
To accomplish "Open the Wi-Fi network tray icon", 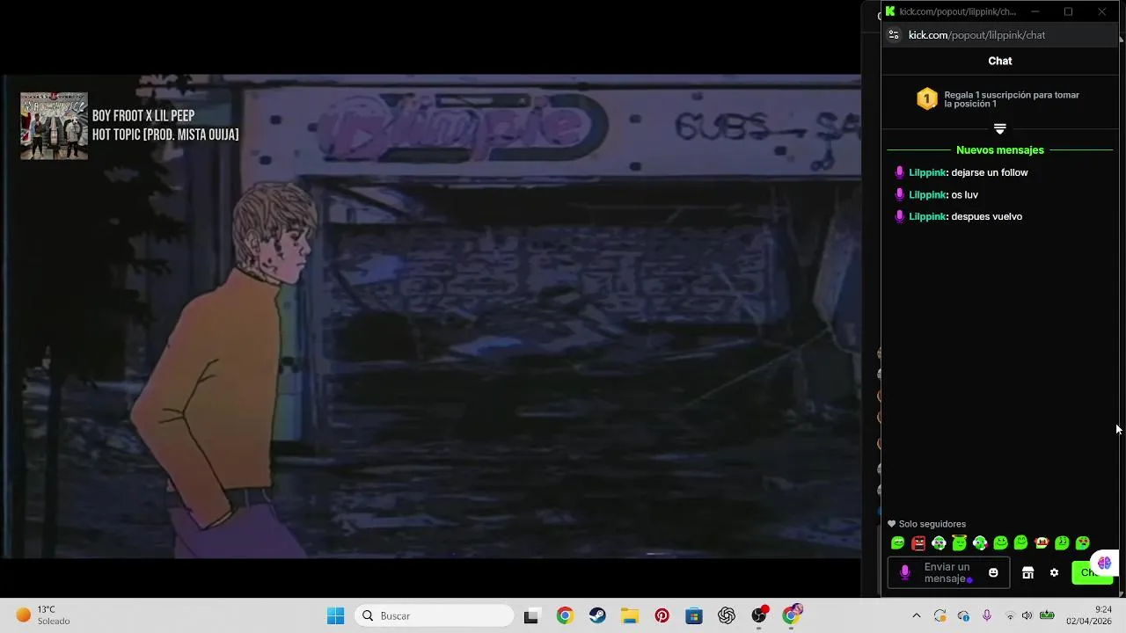I will coord(1009,615).
